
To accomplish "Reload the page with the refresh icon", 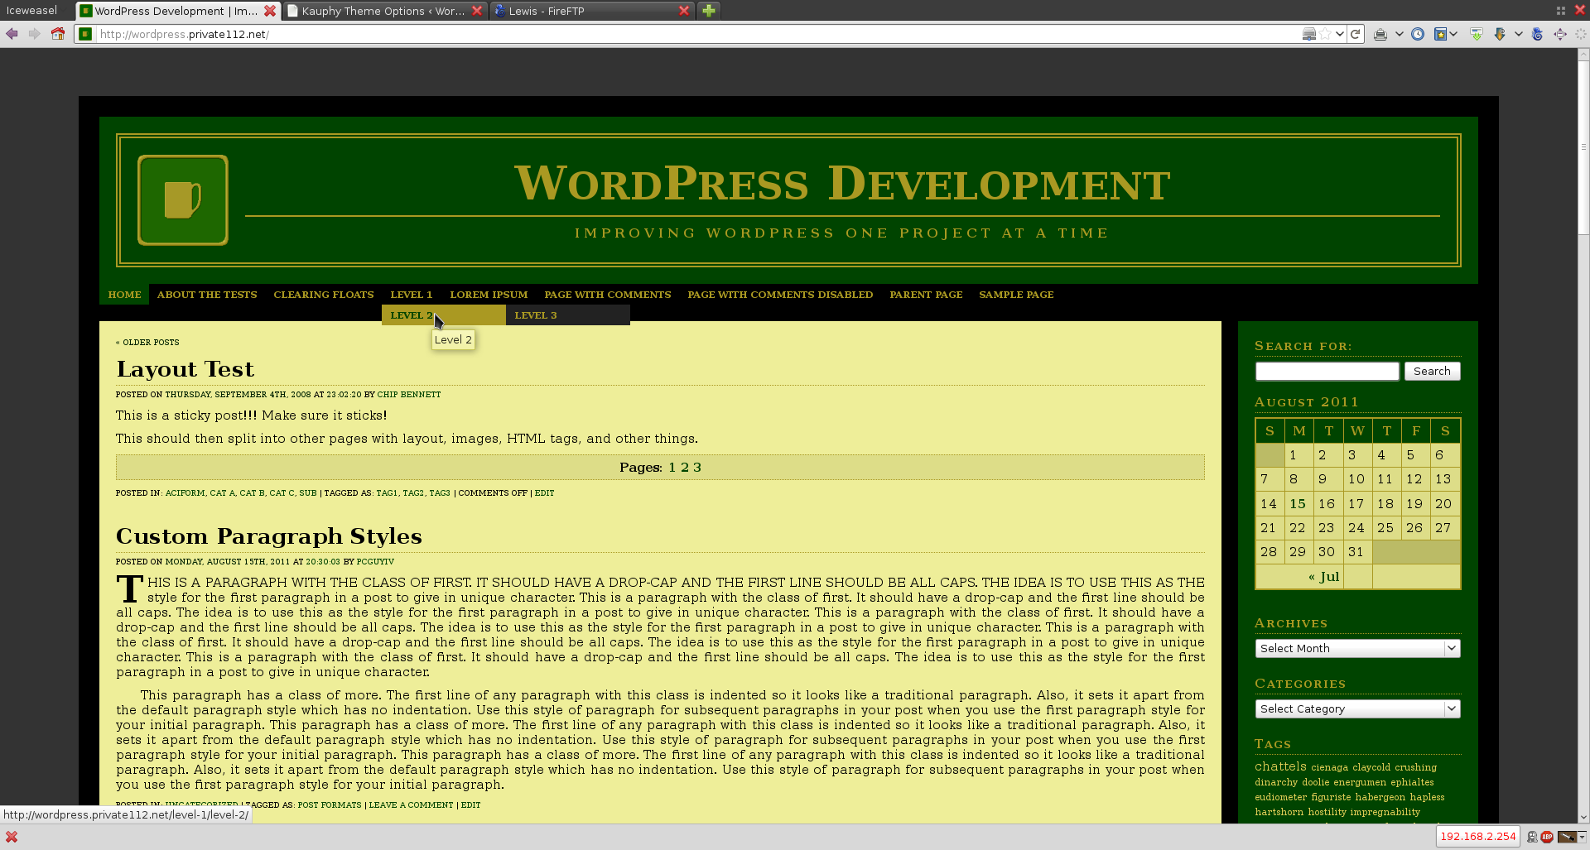I will pos(1356,34).
